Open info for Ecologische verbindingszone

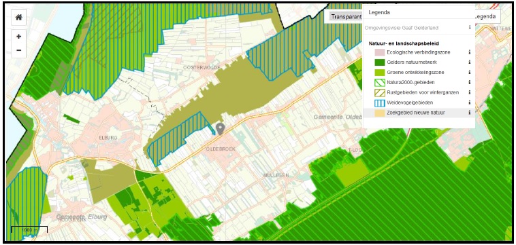point(470,52)
